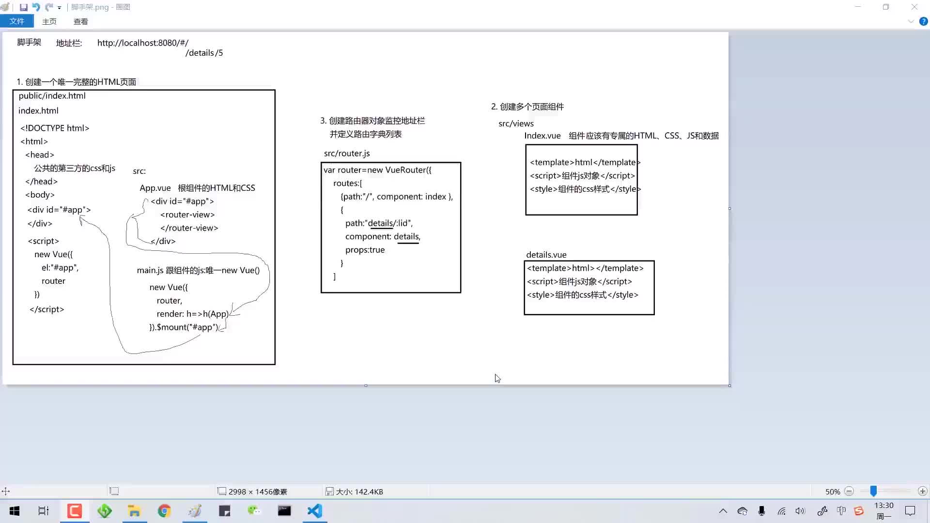930x523 pixels.
Task: Open the 文件 menu
Action: [17, 21]
